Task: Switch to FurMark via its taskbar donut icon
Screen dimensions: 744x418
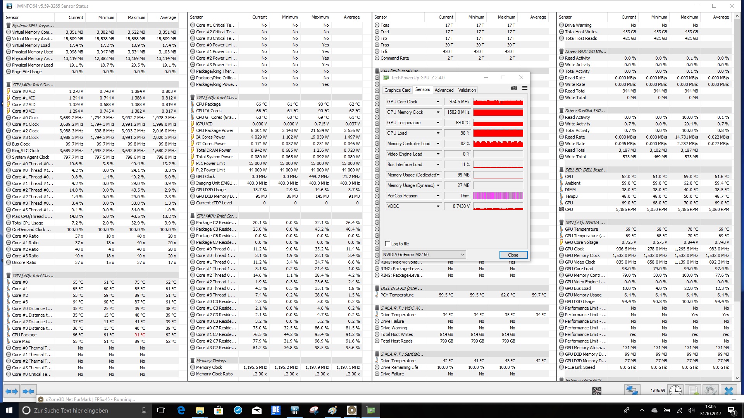Action: click(x=352, y=410)
